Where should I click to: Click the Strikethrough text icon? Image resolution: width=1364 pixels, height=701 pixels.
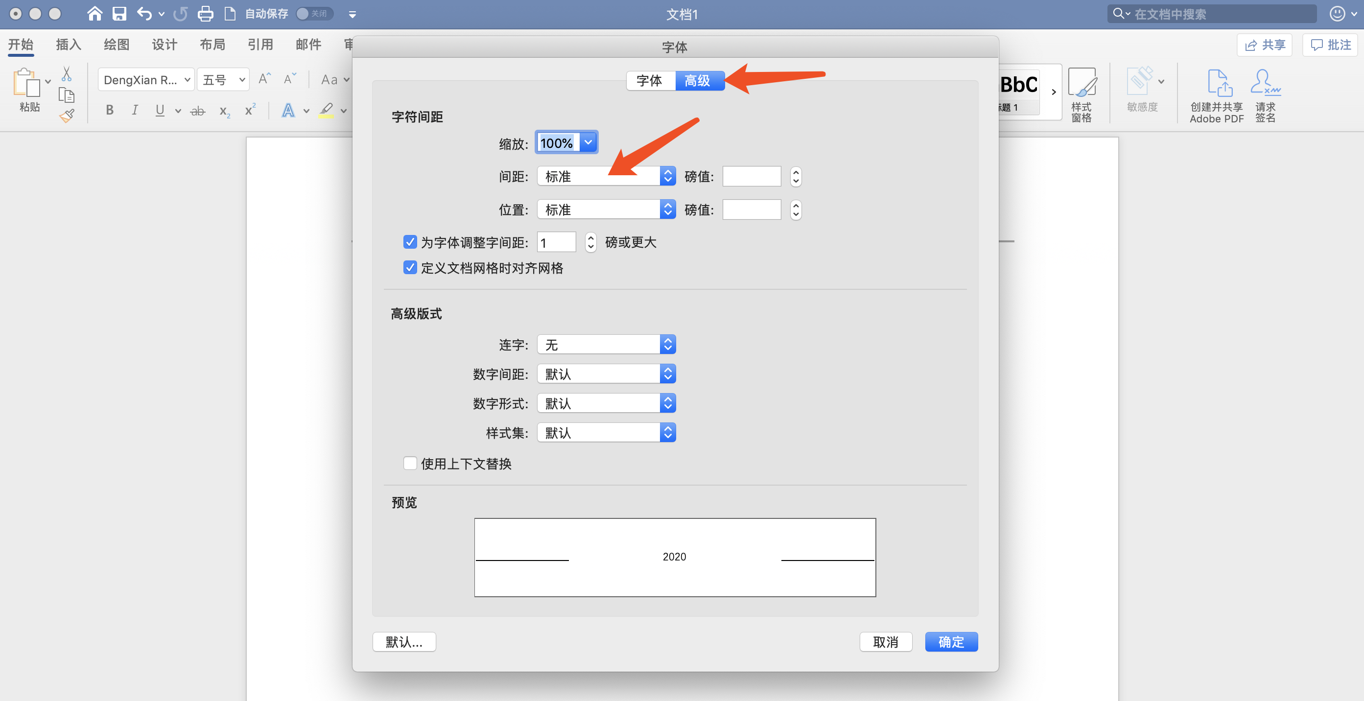197,111
